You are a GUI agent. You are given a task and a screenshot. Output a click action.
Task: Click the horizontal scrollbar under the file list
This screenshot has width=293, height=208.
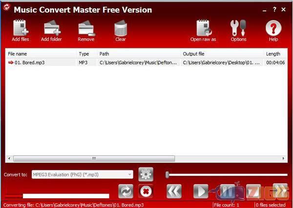(x=94, y=159)
